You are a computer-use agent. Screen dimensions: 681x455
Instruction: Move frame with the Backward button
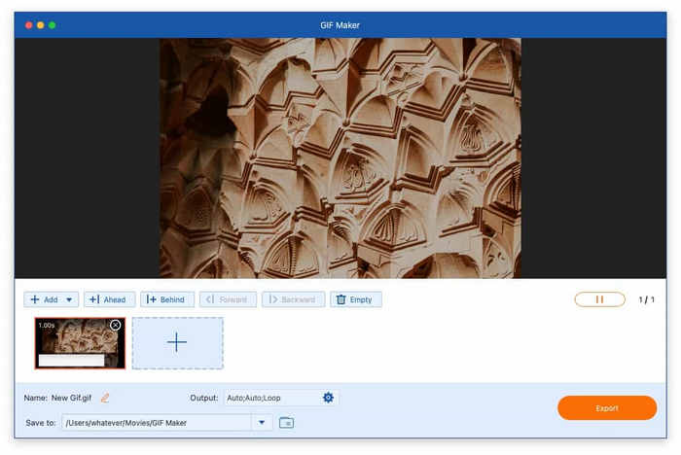click(x=292, y=299)
